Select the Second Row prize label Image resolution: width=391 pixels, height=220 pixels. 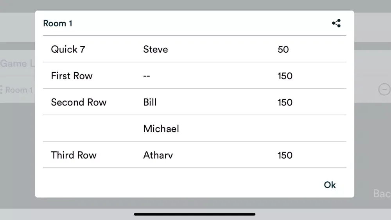[79, 102]
